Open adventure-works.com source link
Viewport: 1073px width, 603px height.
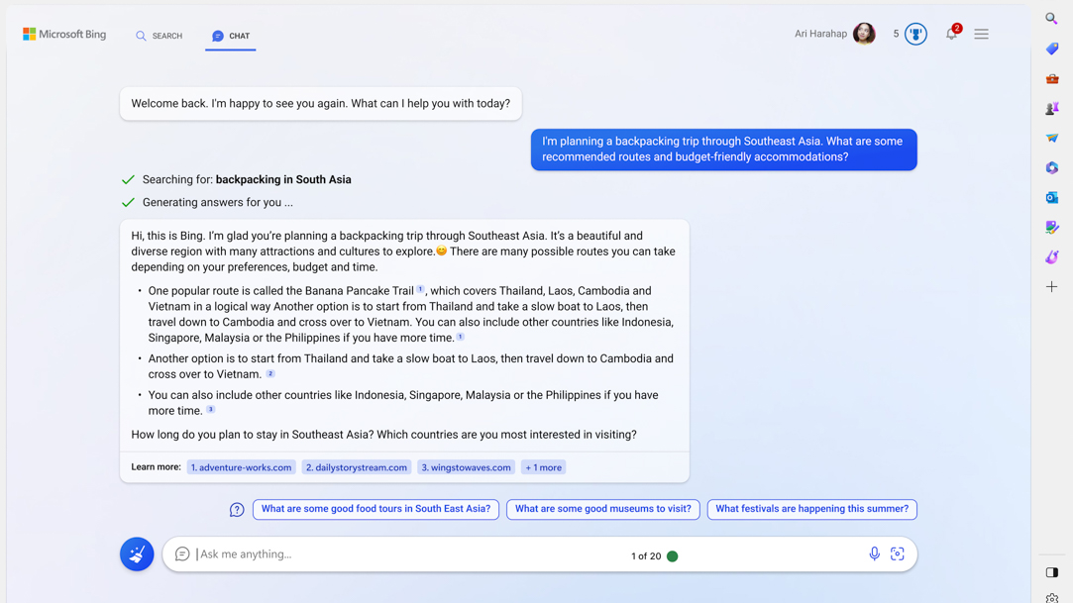[242, 467]
